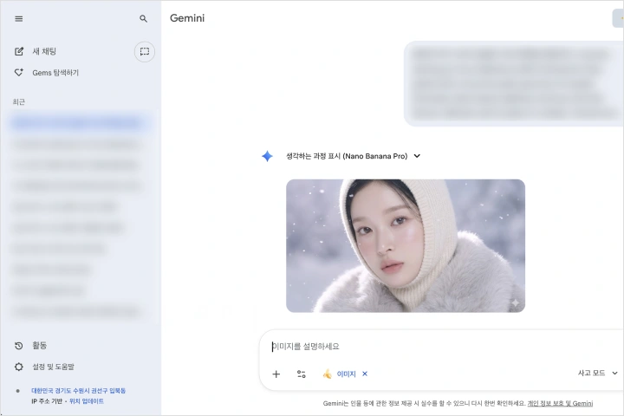Open the generated snowy portrait image
Image resolution: width=624 pixels, height=416 pixels.
[406, 245]
